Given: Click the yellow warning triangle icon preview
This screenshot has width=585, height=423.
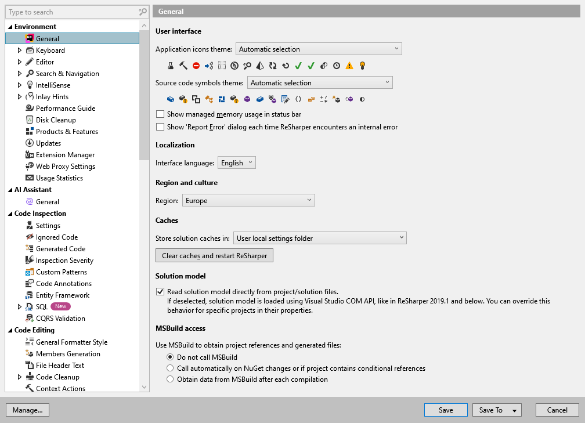Looking at the screenshot, I should click(349, 66).
